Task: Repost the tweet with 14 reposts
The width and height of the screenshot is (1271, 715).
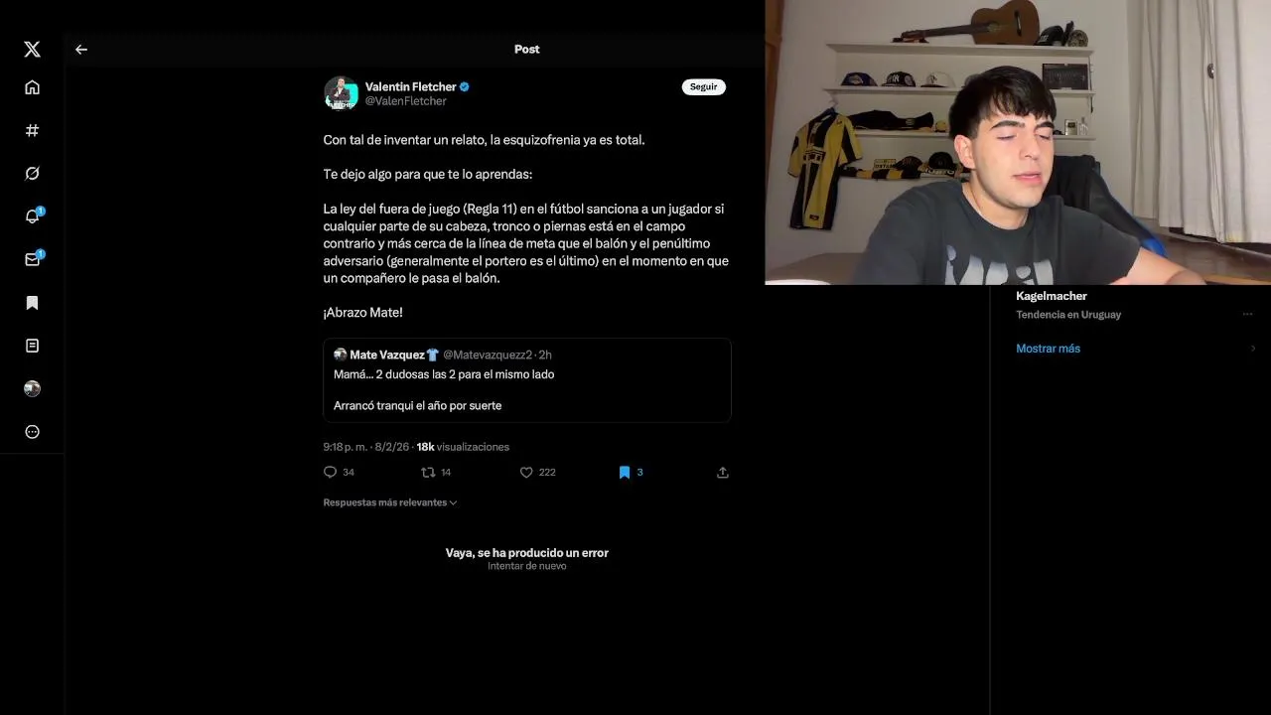Action: 436,473
